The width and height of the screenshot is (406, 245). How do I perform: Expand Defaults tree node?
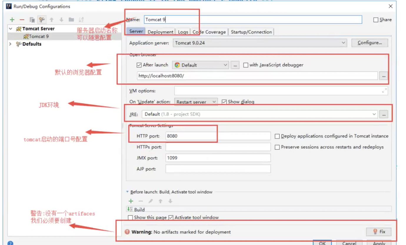point(11,44)
